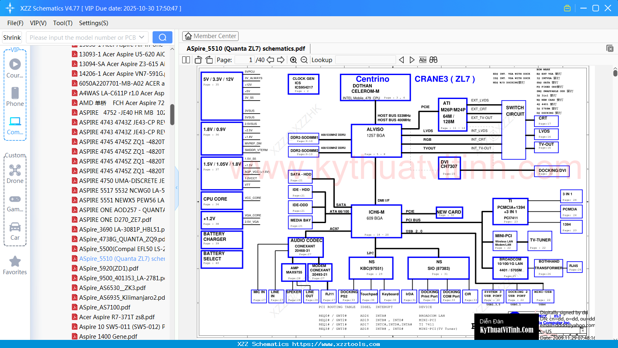Viewport: 618px width, 348px height.
Task: Open the model number dropdown arrow
Action: [142, 37]
